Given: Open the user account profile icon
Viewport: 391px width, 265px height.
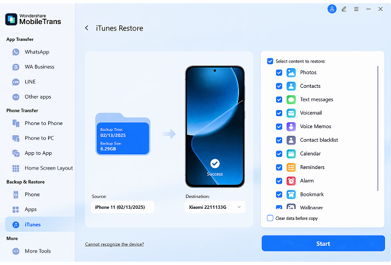Looking at the screenshot, I should (x=332, y=9).
